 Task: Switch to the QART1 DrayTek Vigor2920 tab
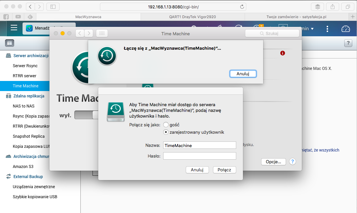(192, 17)
